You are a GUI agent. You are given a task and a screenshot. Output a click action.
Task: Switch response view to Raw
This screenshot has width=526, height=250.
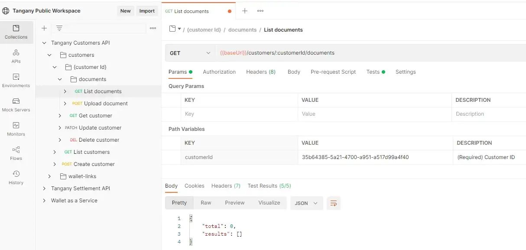206,203
